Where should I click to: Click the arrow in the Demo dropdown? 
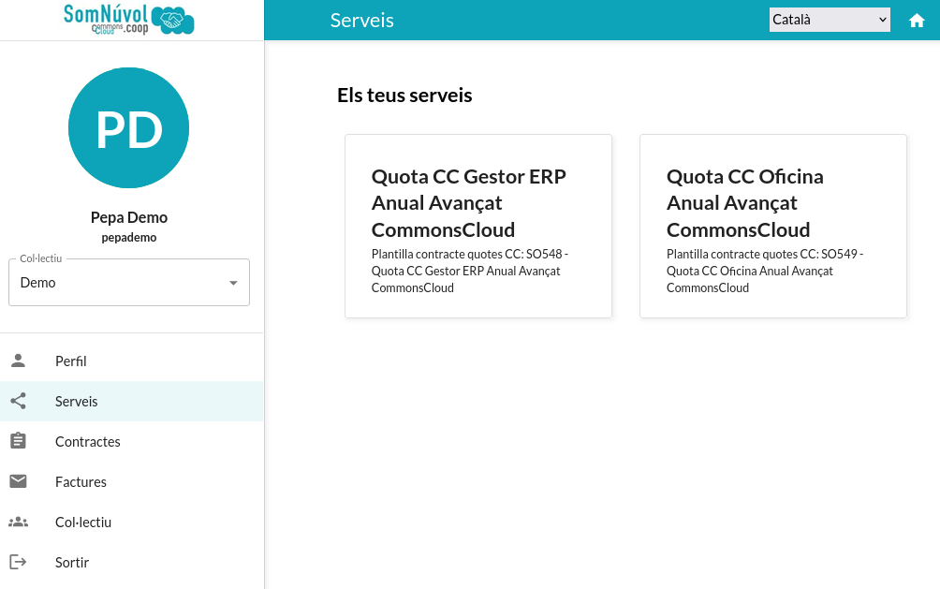tap(233, 283)
